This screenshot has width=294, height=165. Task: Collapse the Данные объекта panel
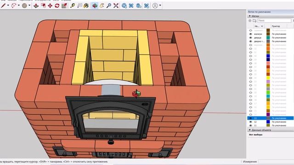tap(250, 130)
